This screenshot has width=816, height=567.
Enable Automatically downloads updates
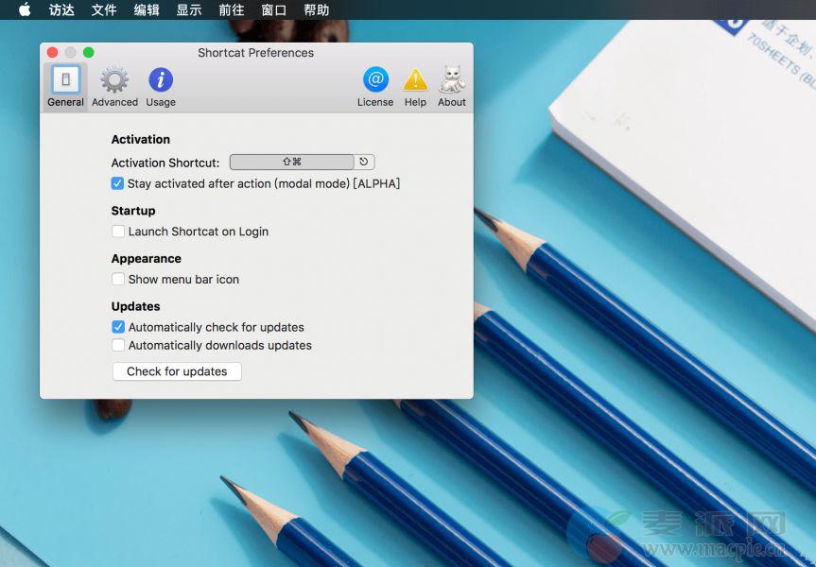[x=118, y=346]
